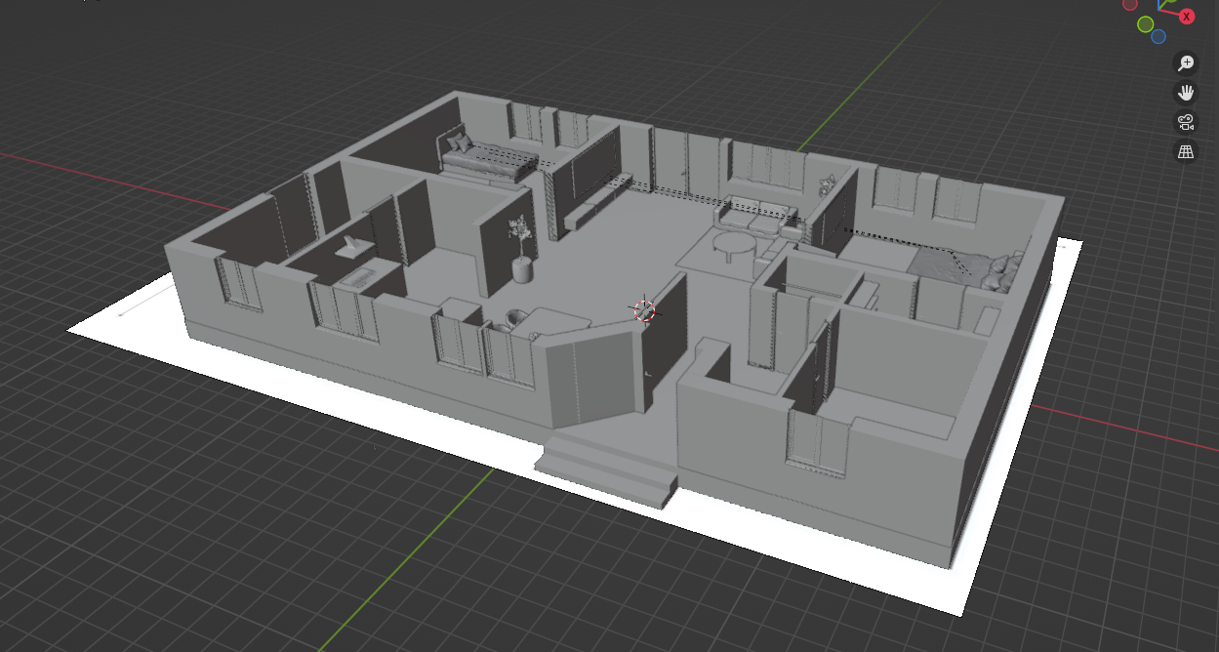The image size is (1219, 652).
Task: Snap view to the red X axis
Action: [1187, 16]
